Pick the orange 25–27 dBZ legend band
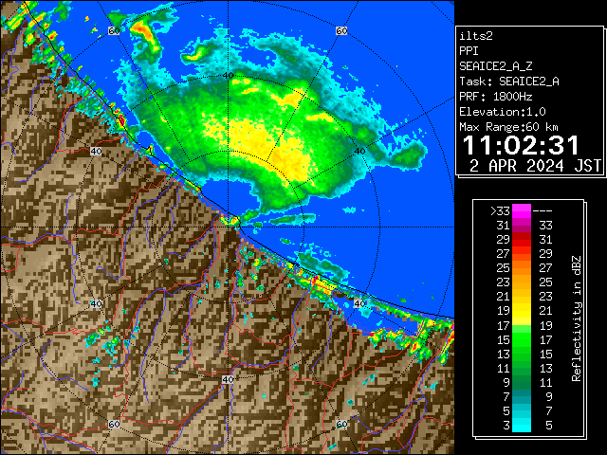 tap(522, 268)
